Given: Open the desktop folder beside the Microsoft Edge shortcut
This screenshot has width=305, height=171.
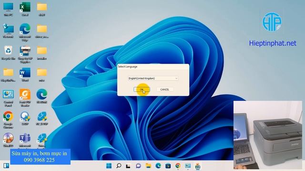Looking at the screenshot, I should point(42,31).
